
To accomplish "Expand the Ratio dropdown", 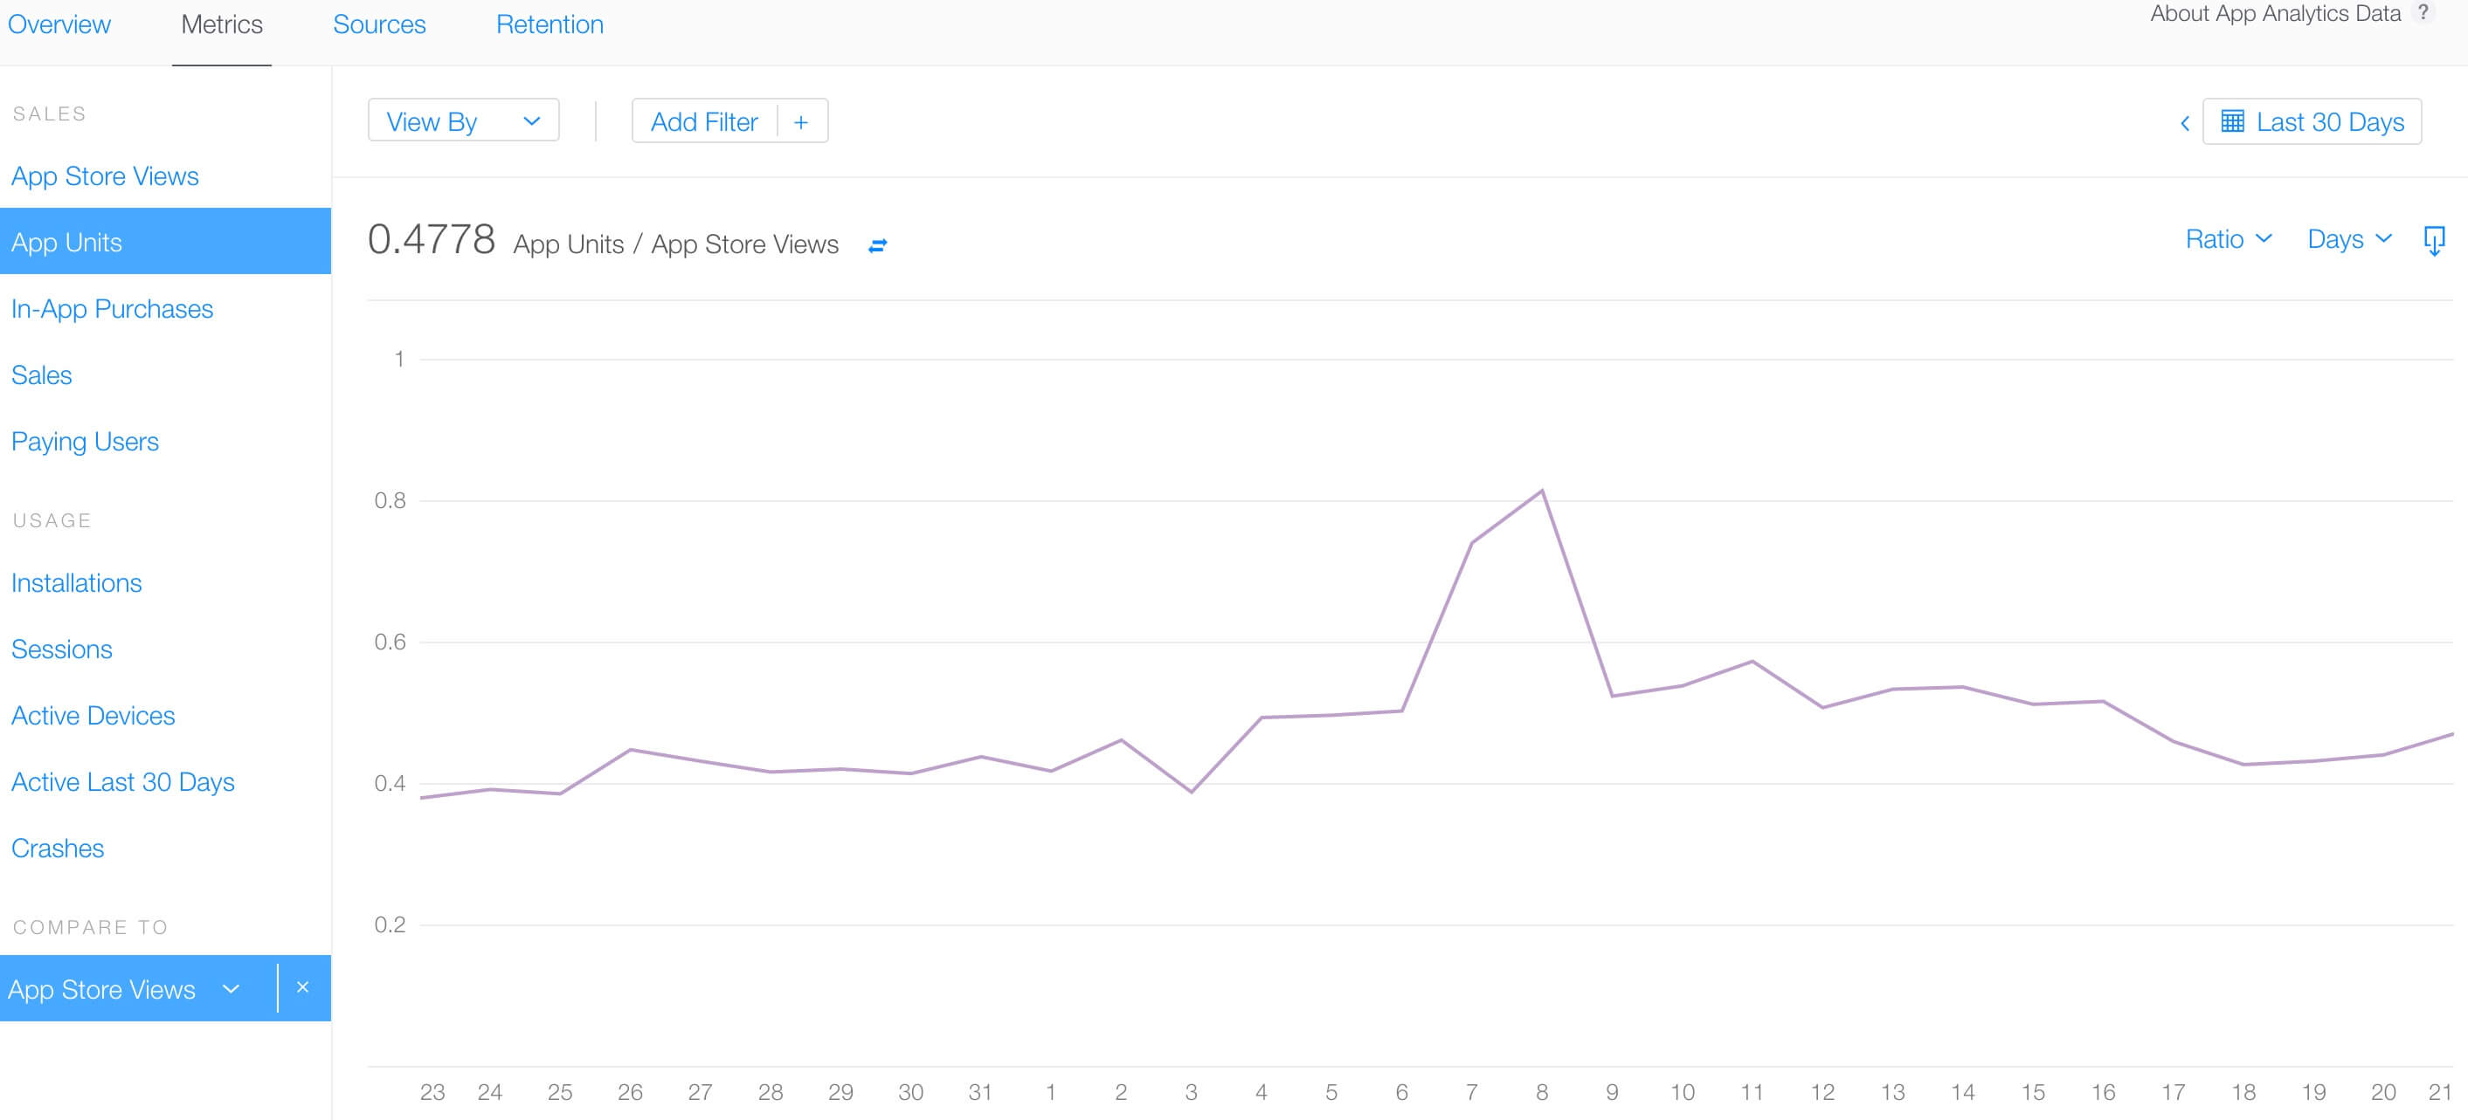I will tap(2228, 239).
